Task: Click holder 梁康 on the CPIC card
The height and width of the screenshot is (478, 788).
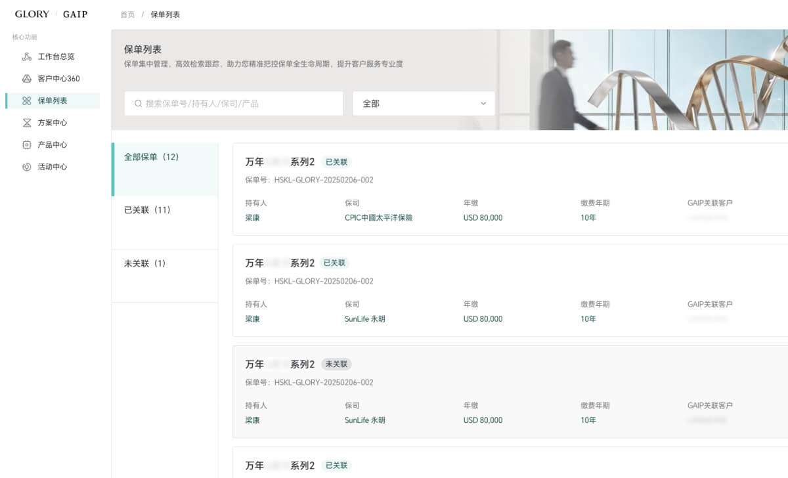Action: coord(253,217)
